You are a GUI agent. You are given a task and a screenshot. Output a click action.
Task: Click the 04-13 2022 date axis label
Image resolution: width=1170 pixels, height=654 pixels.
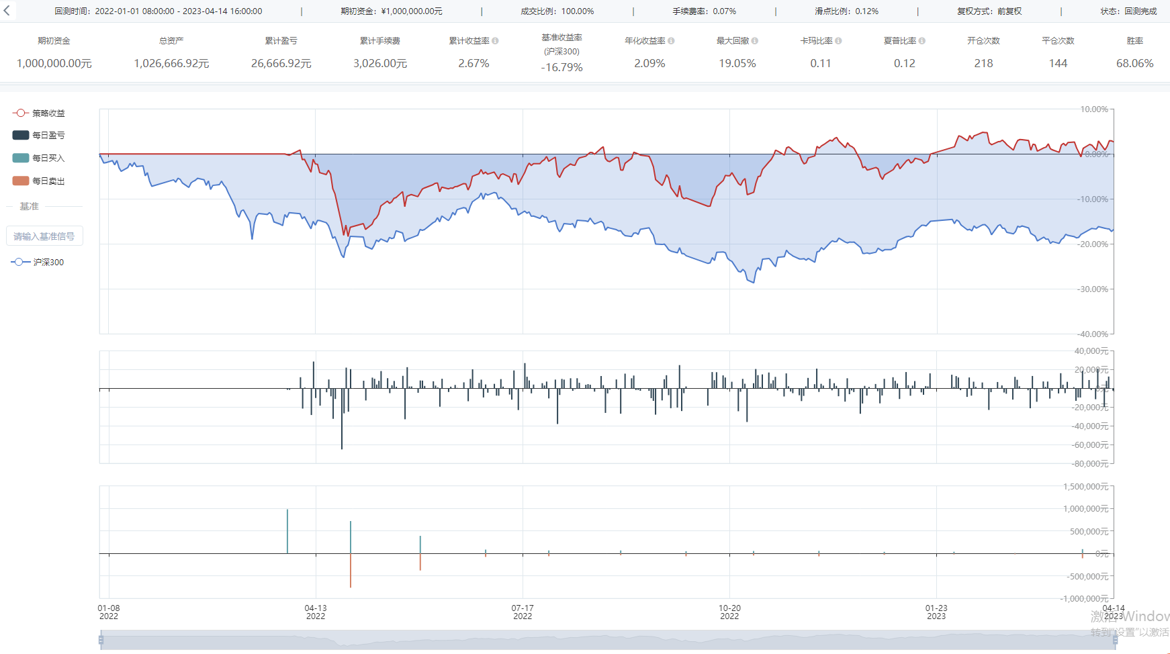click(x=316, y=612)
